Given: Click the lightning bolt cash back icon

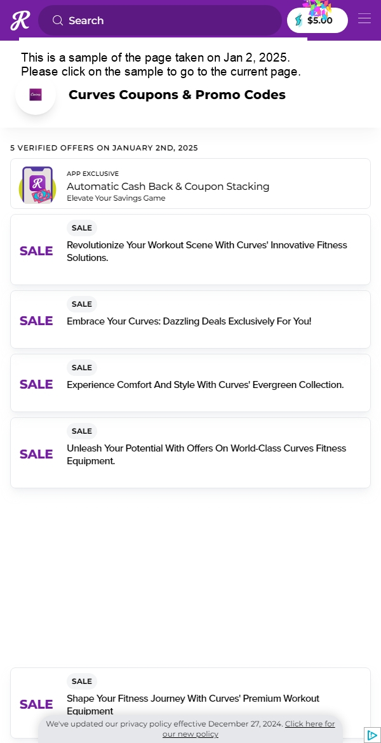Looking at the screenshot, I should click(x=298, y=20).
